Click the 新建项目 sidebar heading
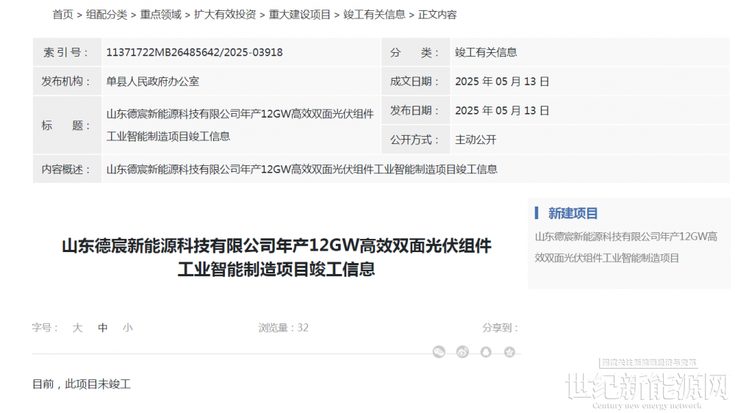 (x=573, y=213)
